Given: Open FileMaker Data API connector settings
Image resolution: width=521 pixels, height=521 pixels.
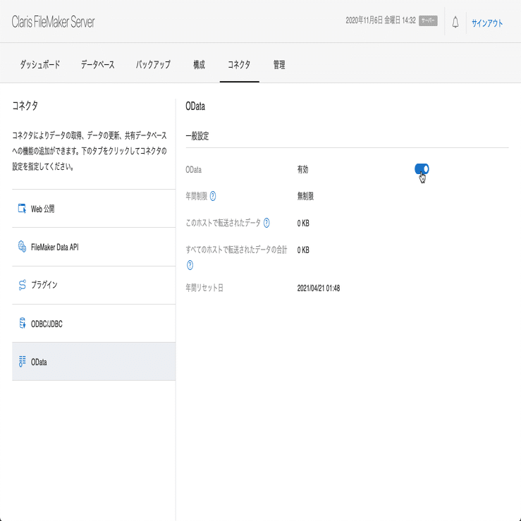Looking at the screenshot, I should coord(94,247).
